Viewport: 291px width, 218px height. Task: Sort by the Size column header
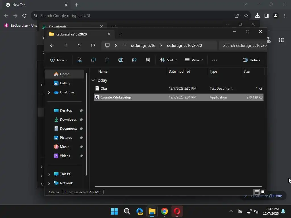tap(246, 72)
